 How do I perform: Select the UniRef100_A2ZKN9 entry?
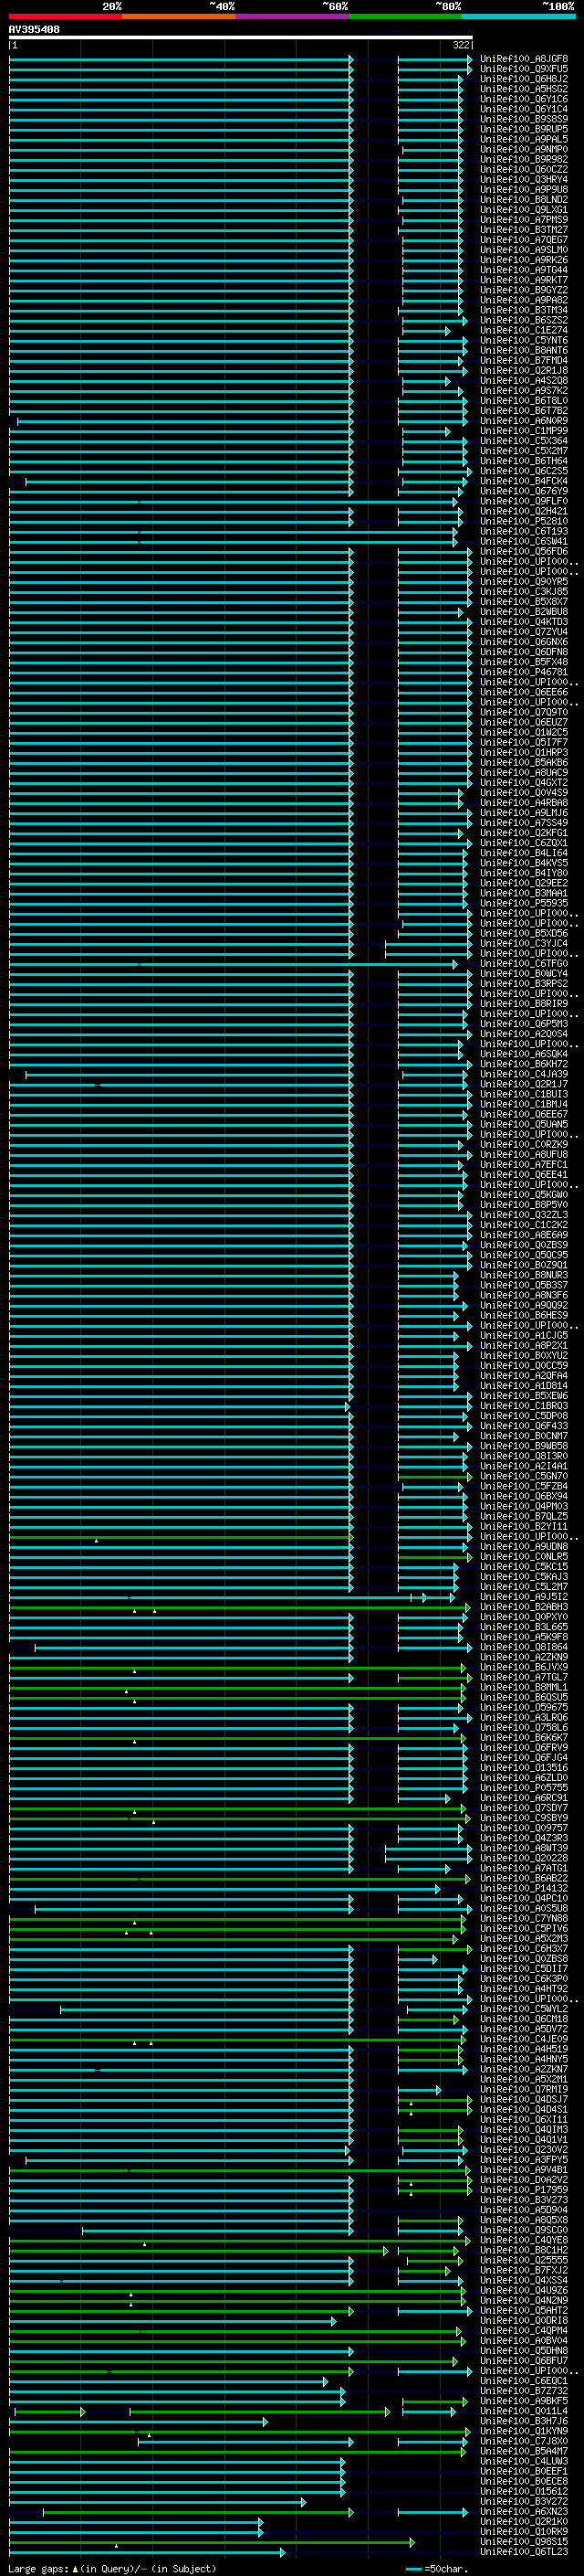(x=524, y=1657)
